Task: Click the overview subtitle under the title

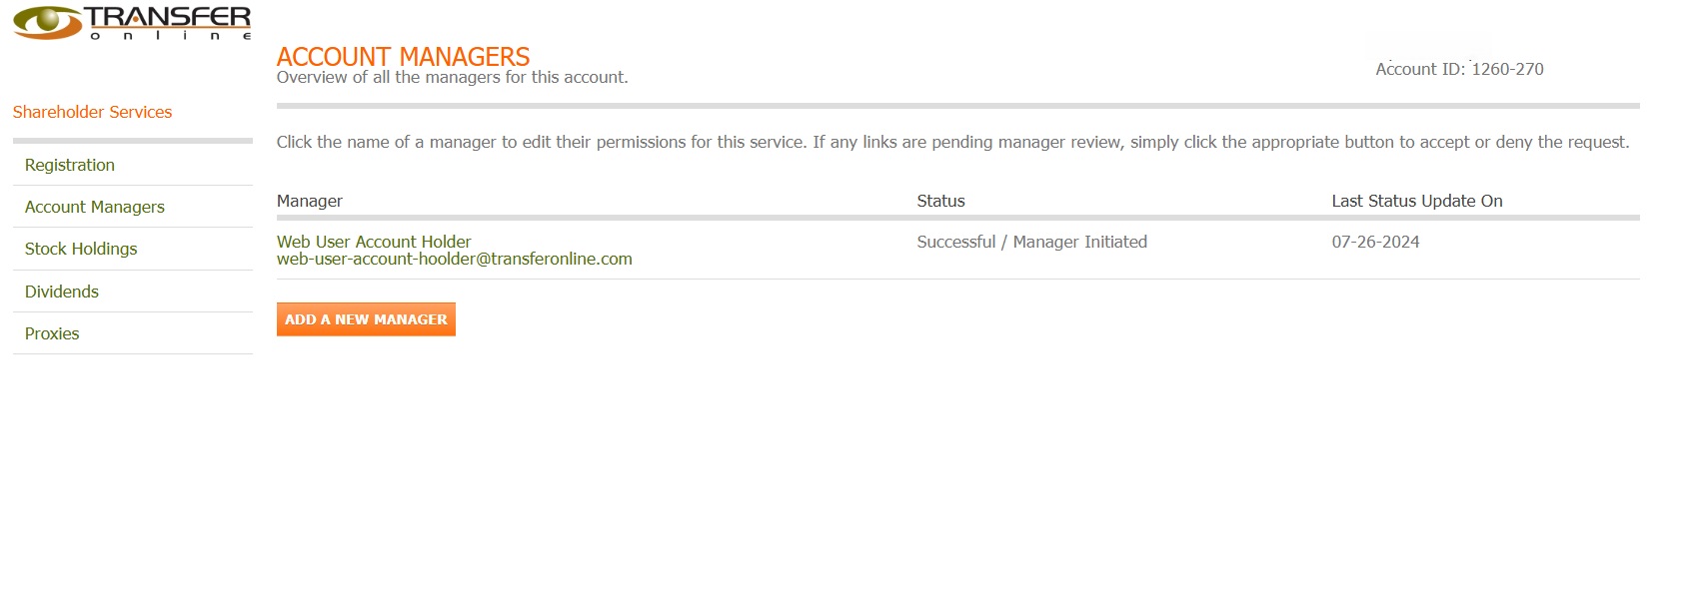Action: pyautogui.click(x=452, y=78)
